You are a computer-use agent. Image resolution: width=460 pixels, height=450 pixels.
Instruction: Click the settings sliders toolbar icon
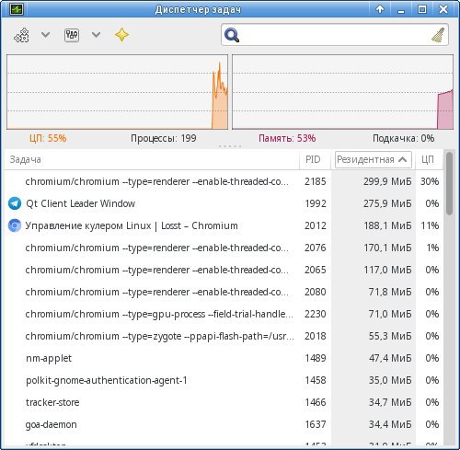pos(72,35)
